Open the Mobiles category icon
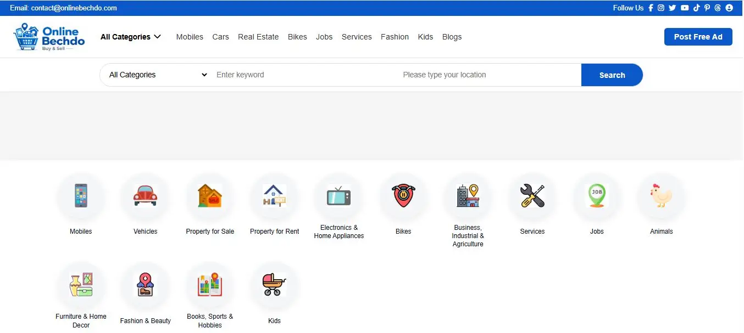Viewport: 744px width, 333px height. [81, 196]
